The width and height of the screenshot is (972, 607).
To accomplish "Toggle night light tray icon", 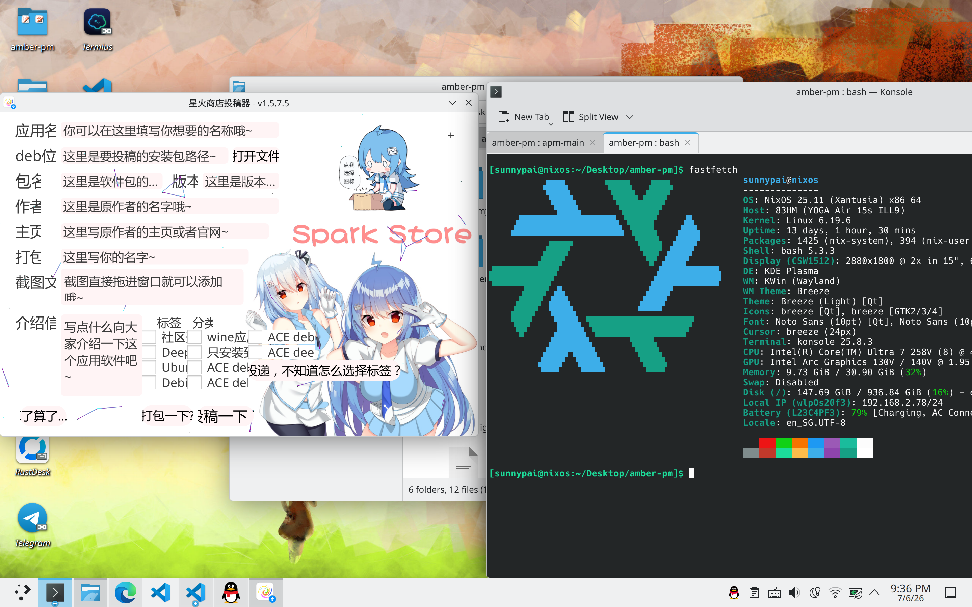I will point(815,592).
